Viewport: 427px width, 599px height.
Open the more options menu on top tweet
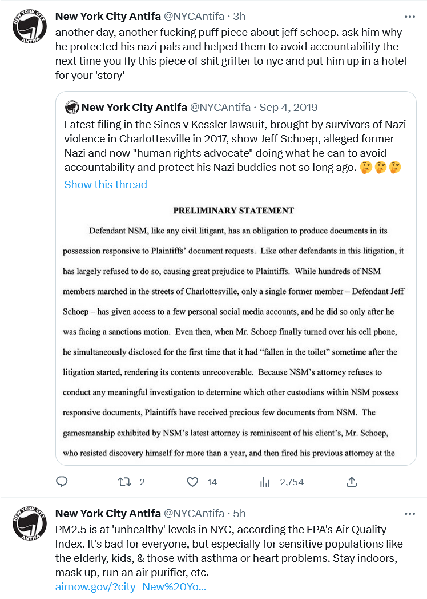[409, 17]
